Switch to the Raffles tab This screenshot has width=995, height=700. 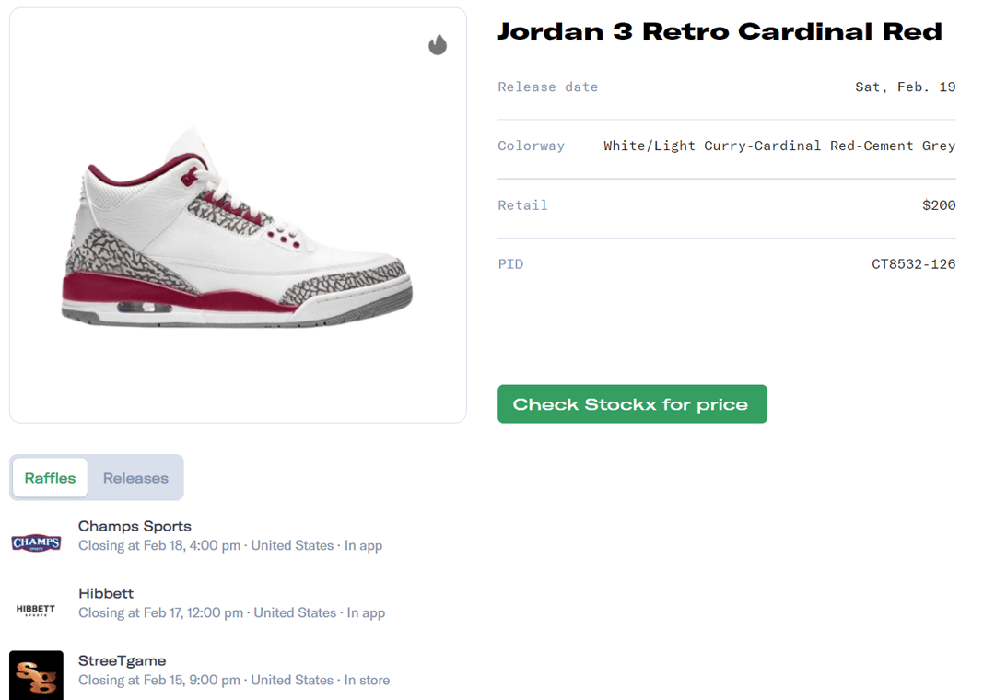[51, 478]
